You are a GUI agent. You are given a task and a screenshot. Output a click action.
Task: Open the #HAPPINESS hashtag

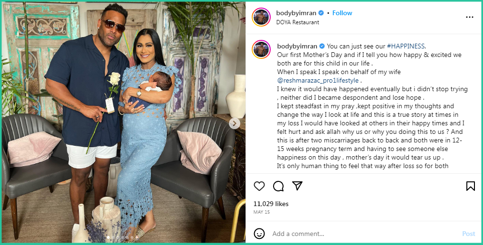(406, 46)
